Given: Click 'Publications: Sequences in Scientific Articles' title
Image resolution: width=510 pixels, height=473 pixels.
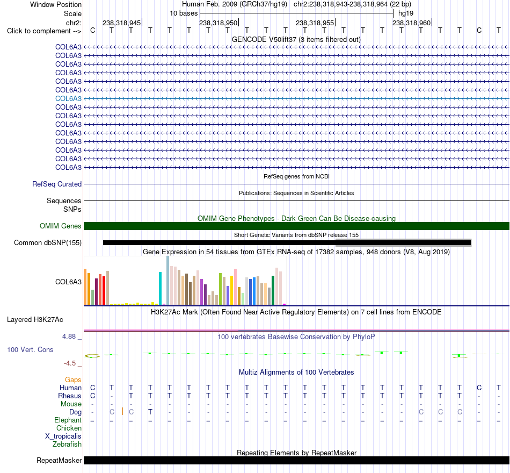Looking at the screenshot, I should (296, 193).
